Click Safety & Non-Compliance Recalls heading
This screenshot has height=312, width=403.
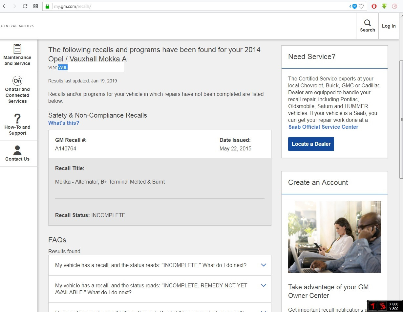[97, 115]
